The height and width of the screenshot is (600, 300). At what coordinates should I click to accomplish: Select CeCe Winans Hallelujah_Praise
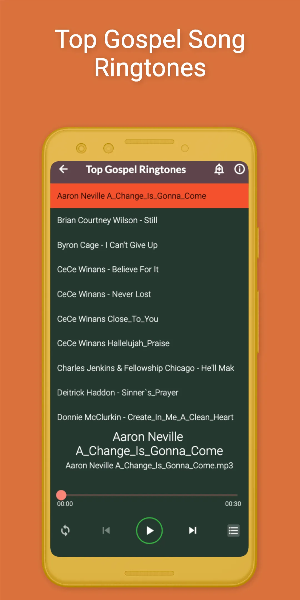click(149, 343)
